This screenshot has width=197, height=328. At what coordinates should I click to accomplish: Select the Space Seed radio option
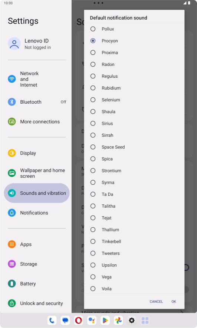coord(134,147)
